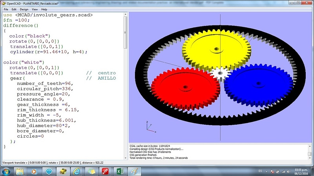Click the console scroll-down arrow
This screenshot has height=176, width=314.
click(310, 158)
